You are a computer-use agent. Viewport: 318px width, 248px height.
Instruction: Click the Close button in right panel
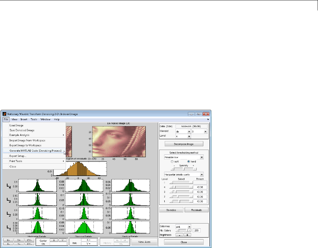pyautogui.click(x=184, y=242)
